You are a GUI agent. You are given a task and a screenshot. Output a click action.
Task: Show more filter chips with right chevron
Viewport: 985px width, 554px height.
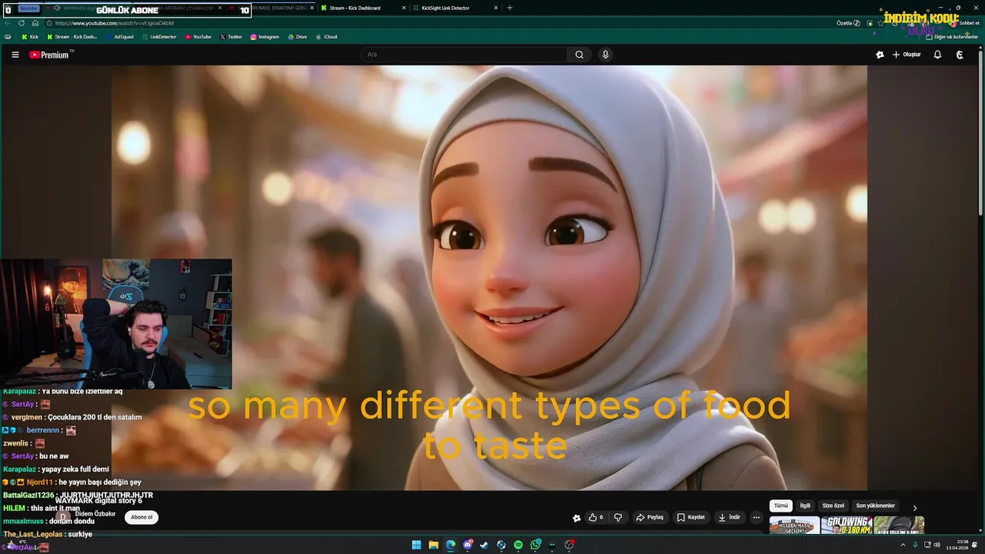(915, 508)
